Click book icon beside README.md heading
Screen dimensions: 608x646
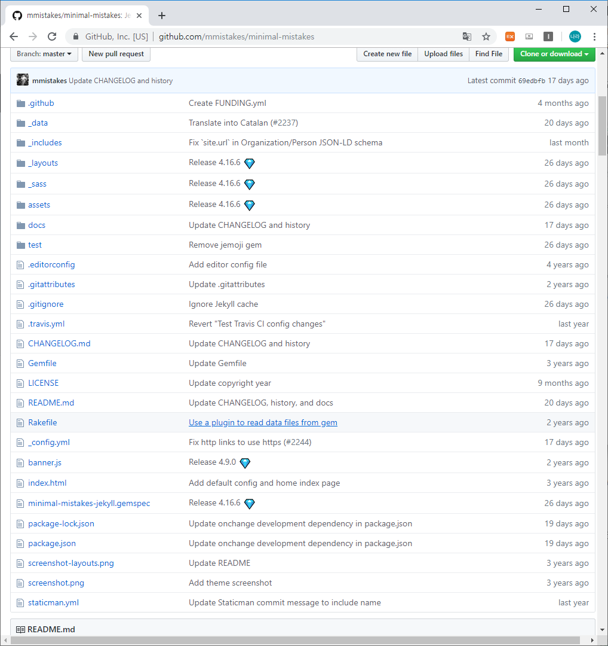click(x=20, y=629)
